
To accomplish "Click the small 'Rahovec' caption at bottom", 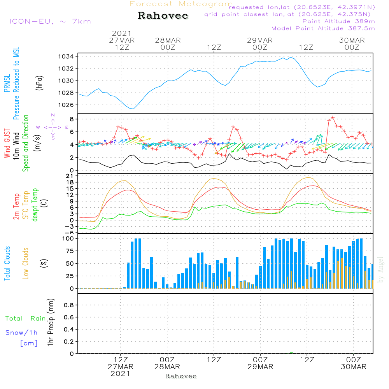I will coord(180,376).
